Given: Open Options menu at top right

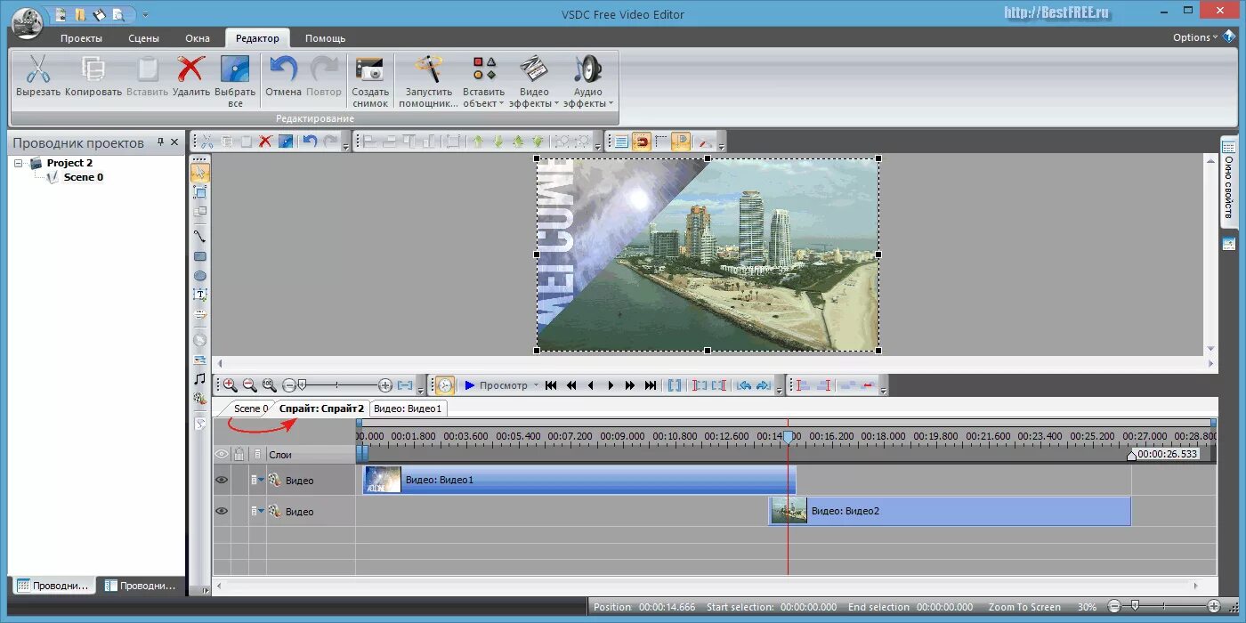Looking at the screenshot, I should click(1196, 37).
